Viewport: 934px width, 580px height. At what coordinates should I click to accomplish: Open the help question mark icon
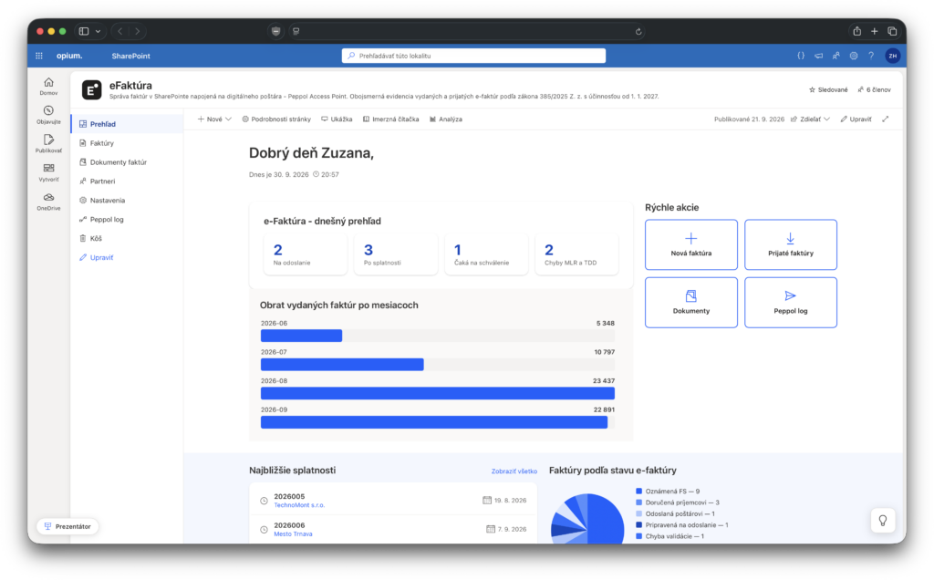pos(871,56)
